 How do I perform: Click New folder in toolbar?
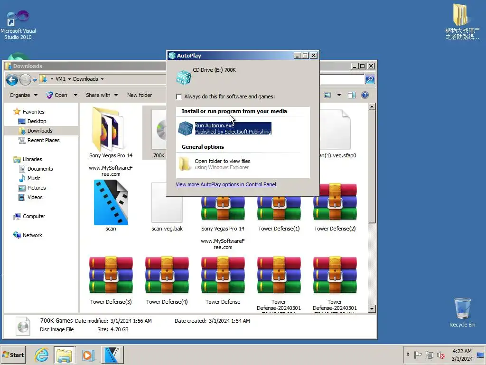pos(140,95)
